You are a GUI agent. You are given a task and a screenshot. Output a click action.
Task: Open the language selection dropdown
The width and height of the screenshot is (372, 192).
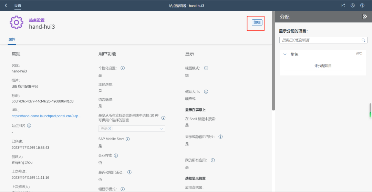(x=161, y=129)
